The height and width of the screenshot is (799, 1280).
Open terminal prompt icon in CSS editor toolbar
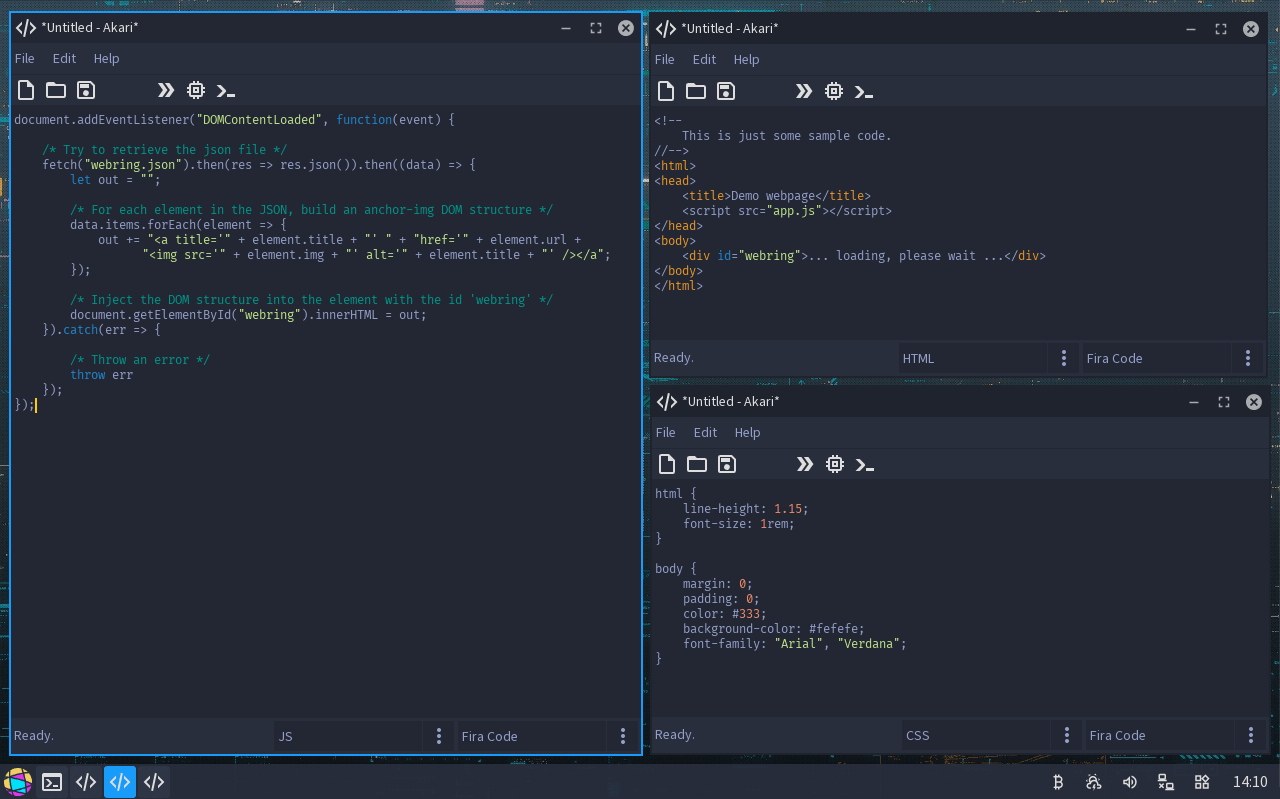(x=864, y=464)
